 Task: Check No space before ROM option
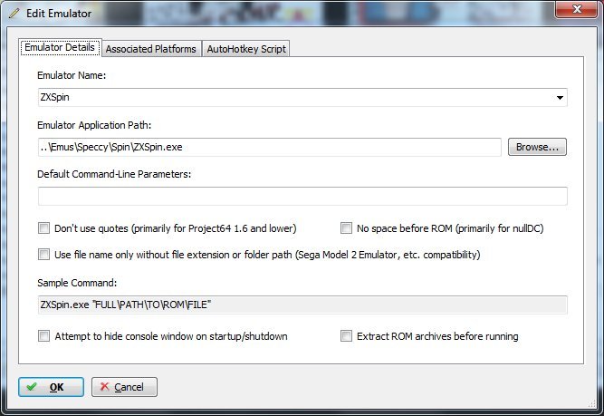pyautogui.click(x=346, y=228)
